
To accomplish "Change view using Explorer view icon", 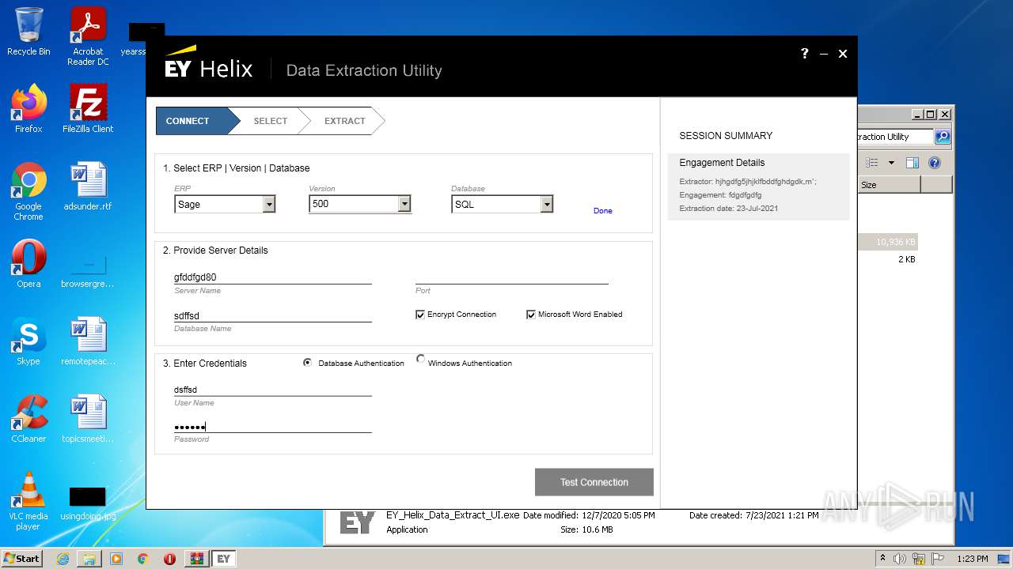I will tap(872, 163).
